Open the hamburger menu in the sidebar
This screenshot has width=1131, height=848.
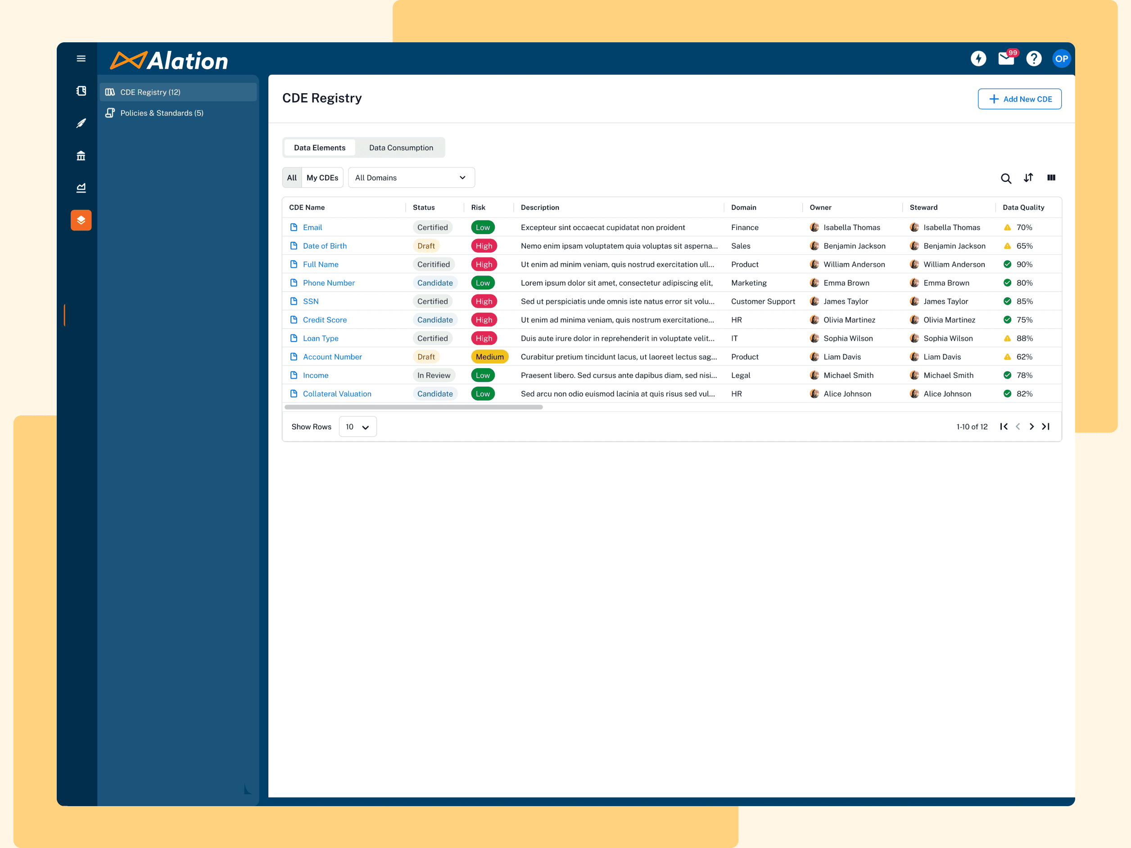(x=81, y=58)
